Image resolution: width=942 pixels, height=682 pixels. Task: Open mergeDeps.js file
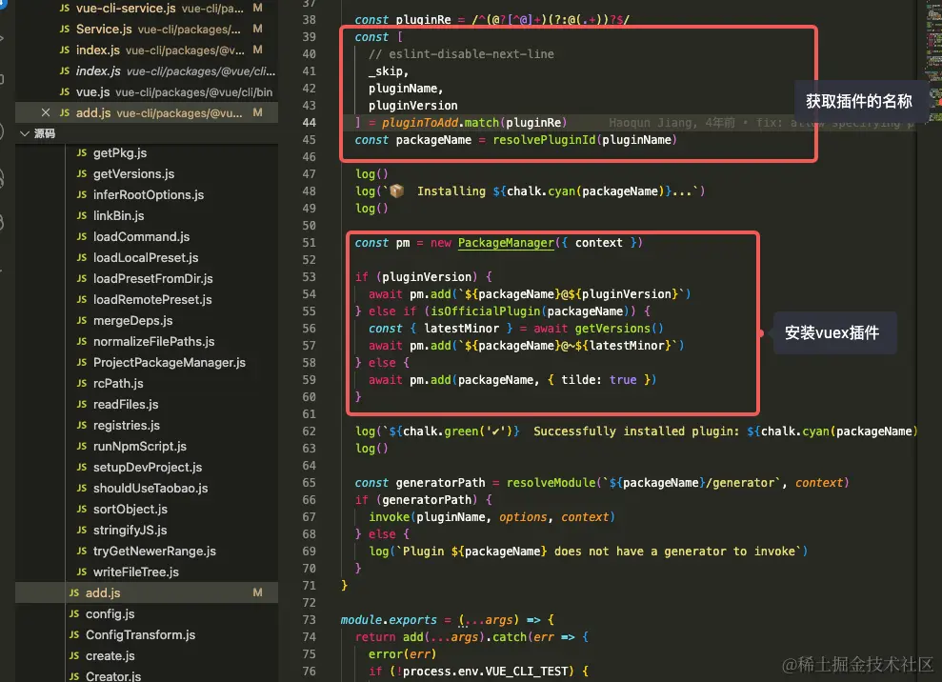tap(132, 321)
